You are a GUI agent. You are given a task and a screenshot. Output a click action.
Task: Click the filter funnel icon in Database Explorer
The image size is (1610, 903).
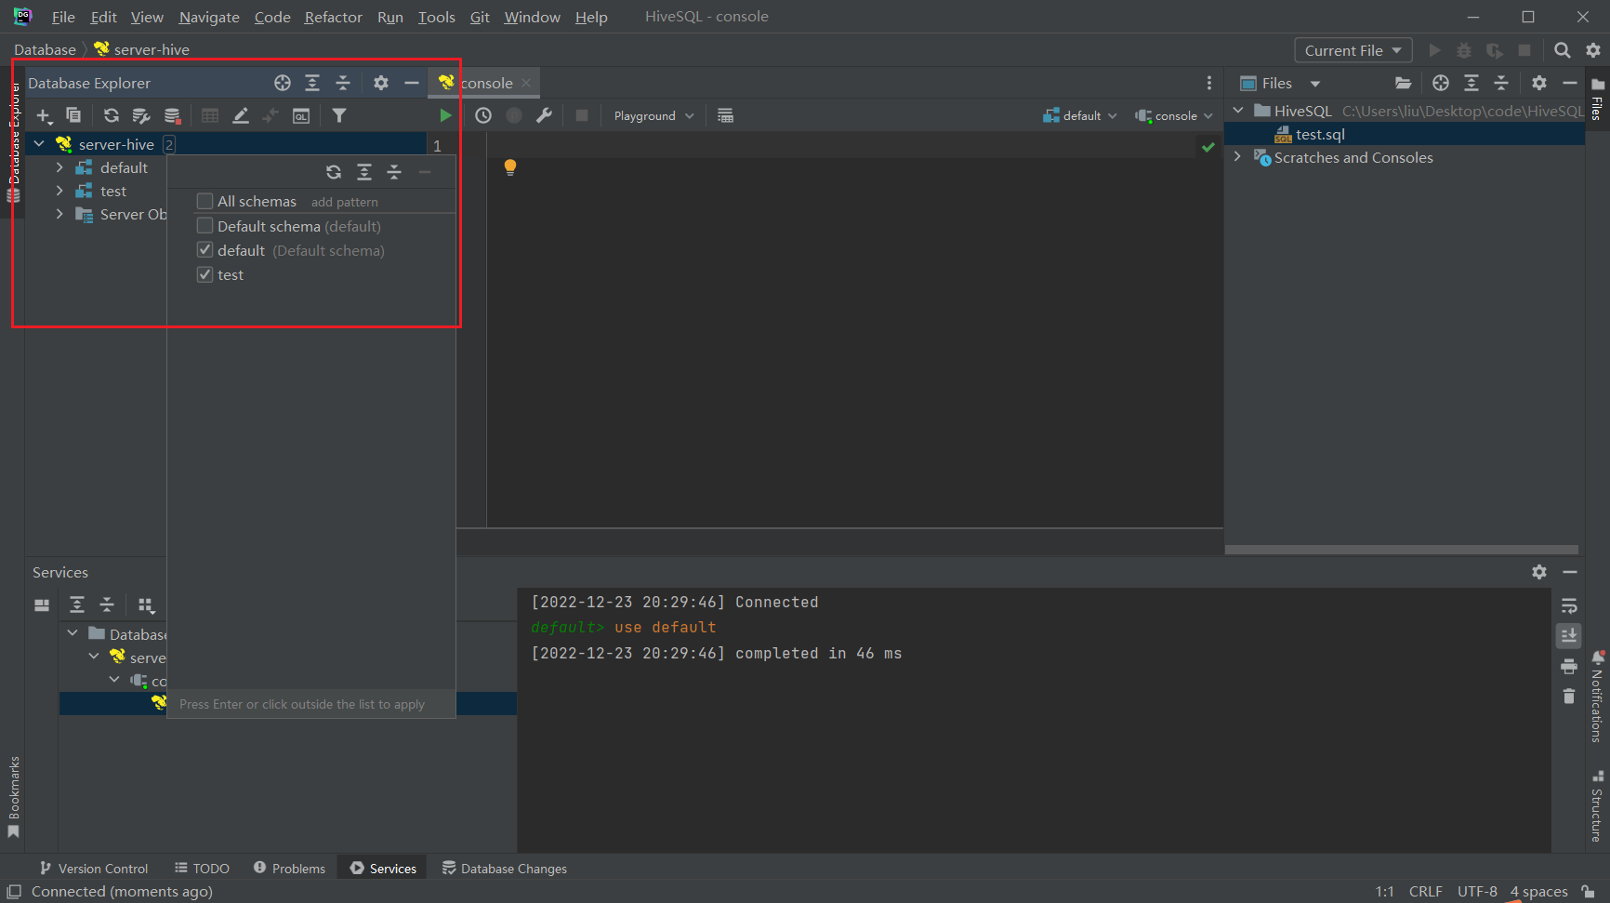click(339, 115)
